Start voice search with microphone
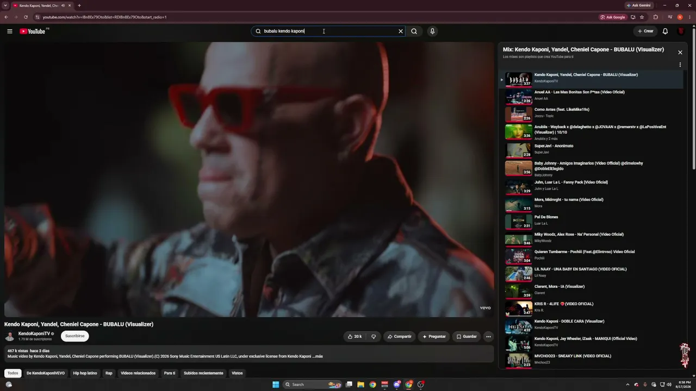 click(x=432, y=31)
